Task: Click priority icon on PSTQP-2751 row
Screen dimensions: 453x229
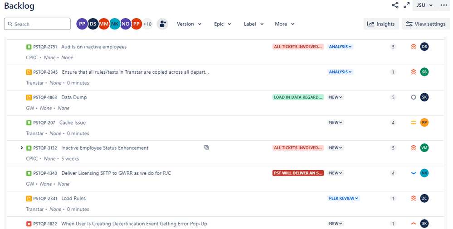Action: tap(414, 47)
